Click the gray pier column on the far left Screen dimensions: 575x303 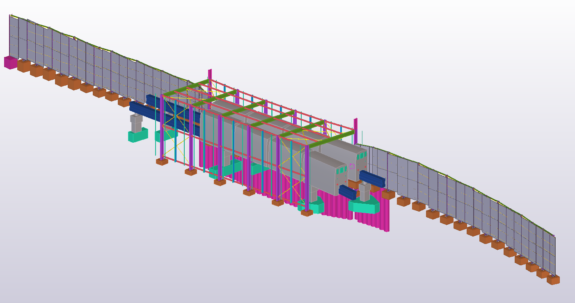(136, 122)
